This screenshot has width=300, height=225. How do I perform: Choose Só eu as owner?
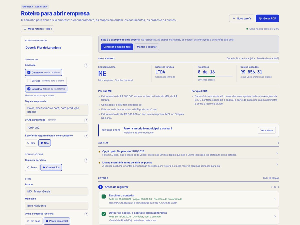[32, 167]
